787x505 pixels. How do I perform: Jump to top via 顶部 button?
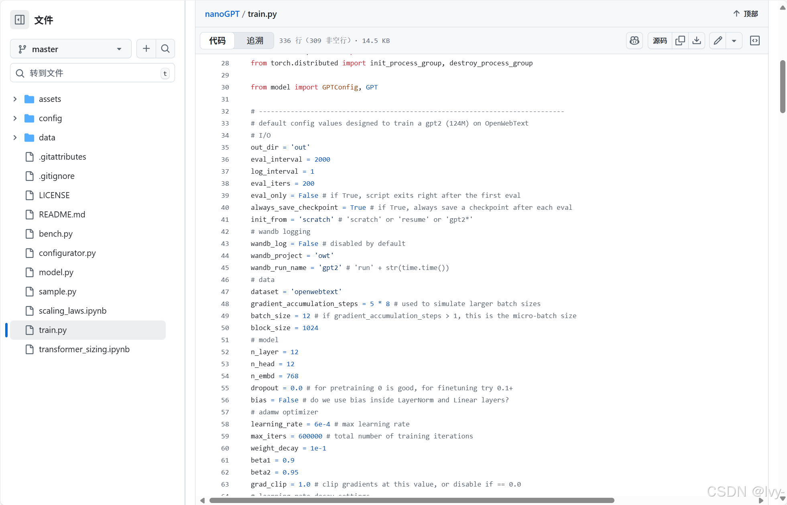pos(745,14)
